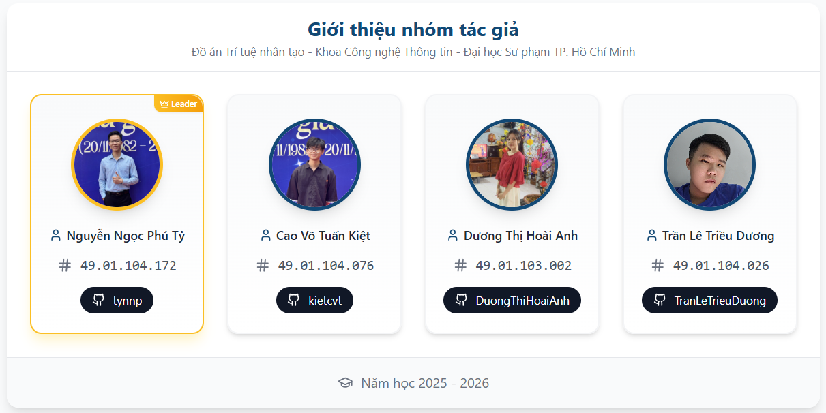Click person icon beside Nguyễn Ngọc Phú Tỷ

click(56, 236)
